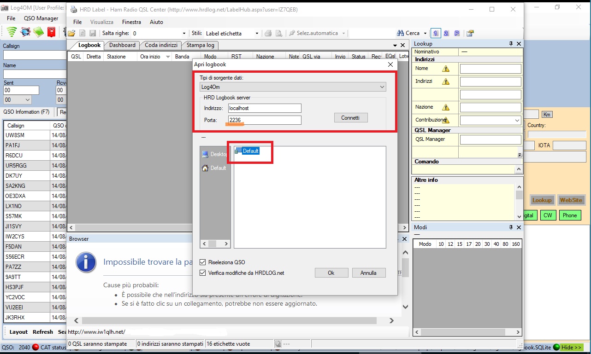Switch to the Coda indirizzi tab
The height and width of the screenshot is (354, 591).
coord(161,45)
